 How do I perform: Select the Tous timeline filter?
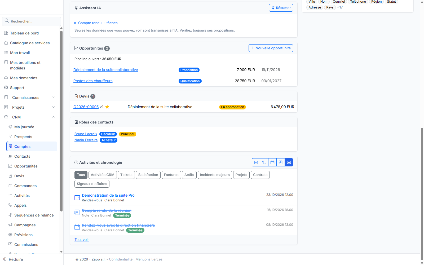coord(81,175)
